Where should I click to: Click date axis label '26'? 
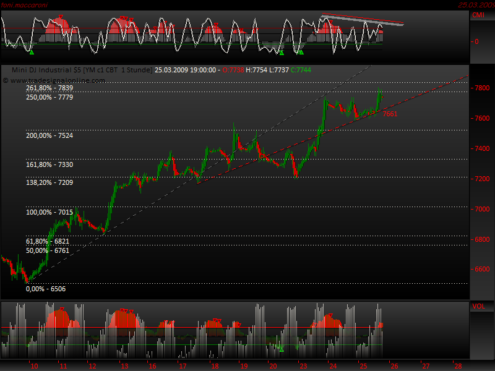[394, 366]
